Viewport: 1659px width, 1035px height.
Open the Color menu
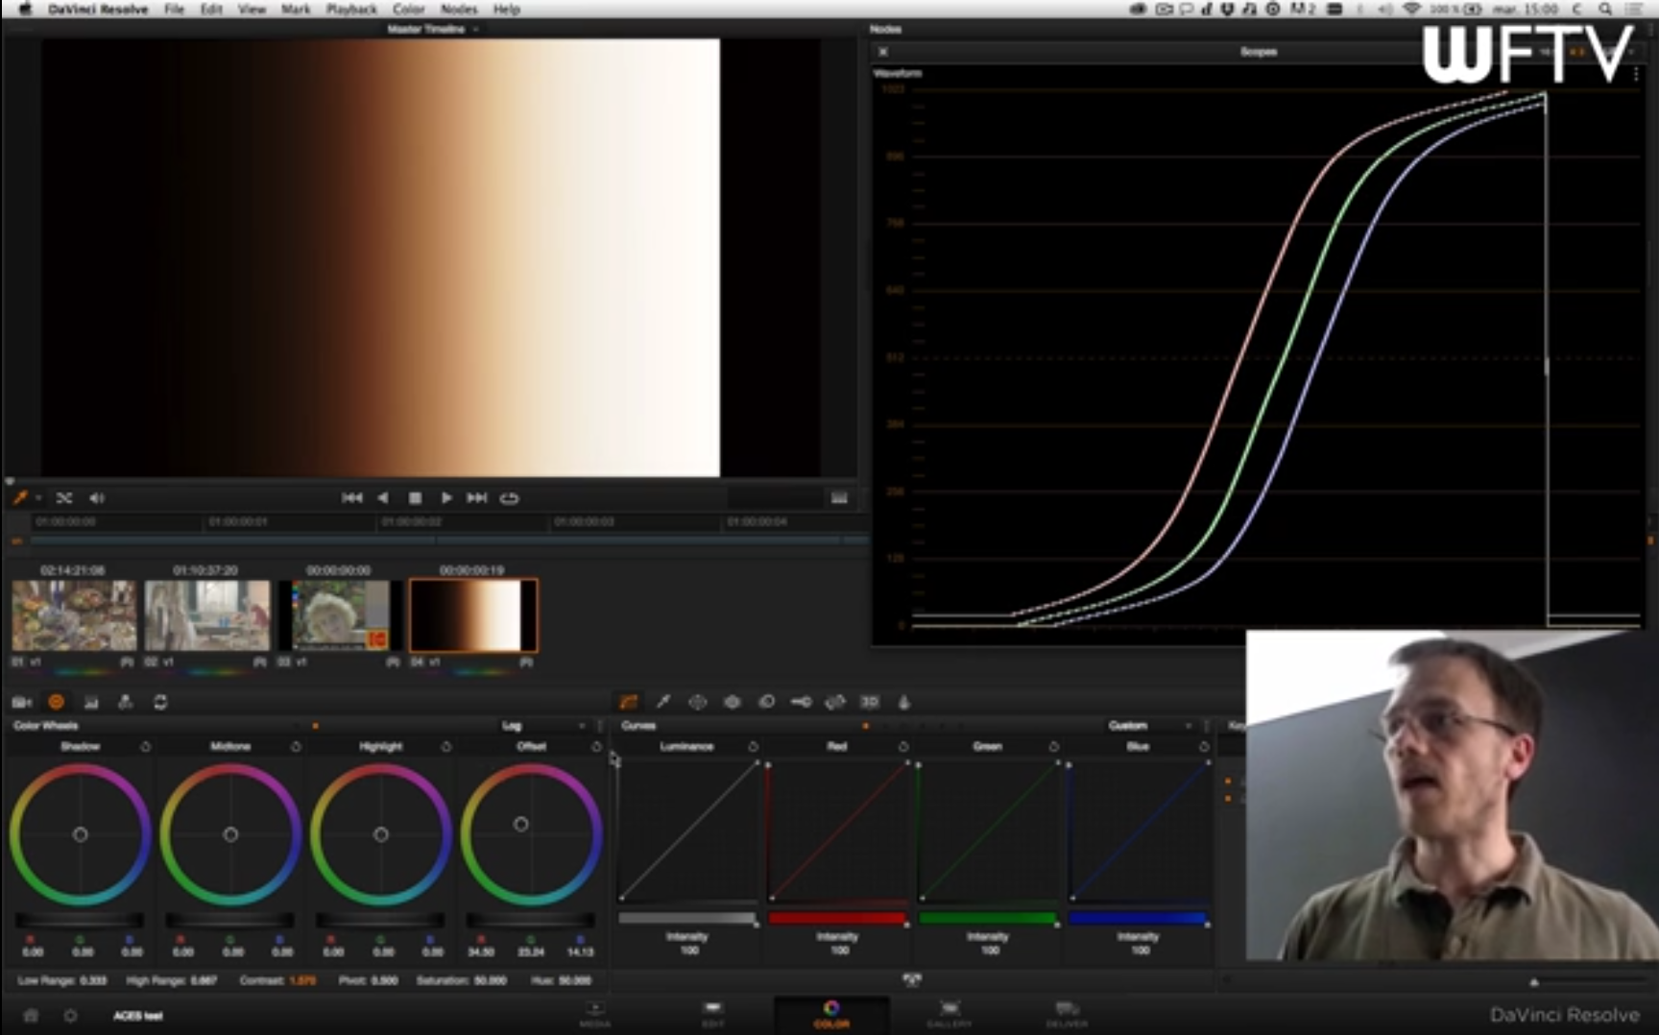click(x=408, y=9)
